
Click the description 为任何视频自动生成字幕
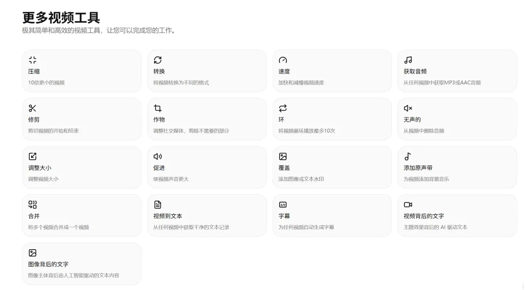point(306,227)
